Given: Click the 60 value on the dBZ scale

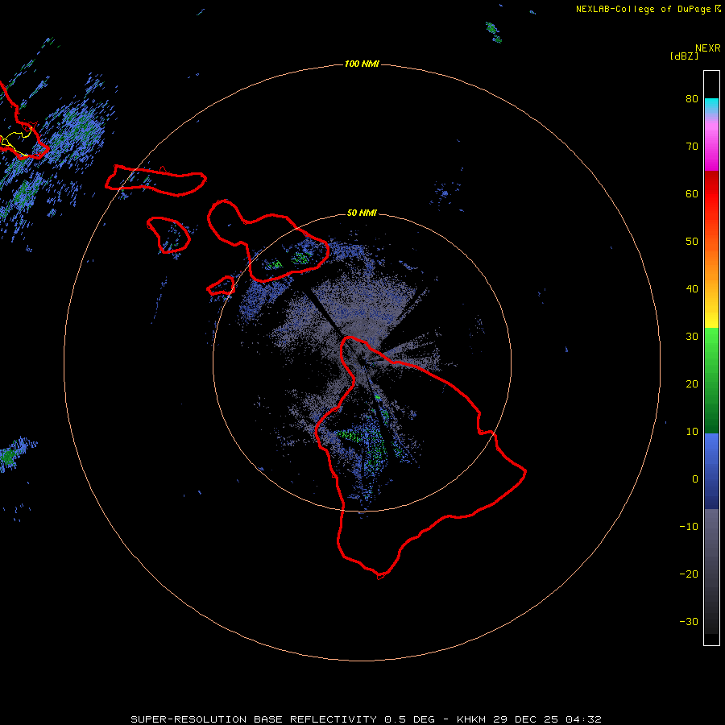Looking at the screenshot, I should (x=692, y=193).
